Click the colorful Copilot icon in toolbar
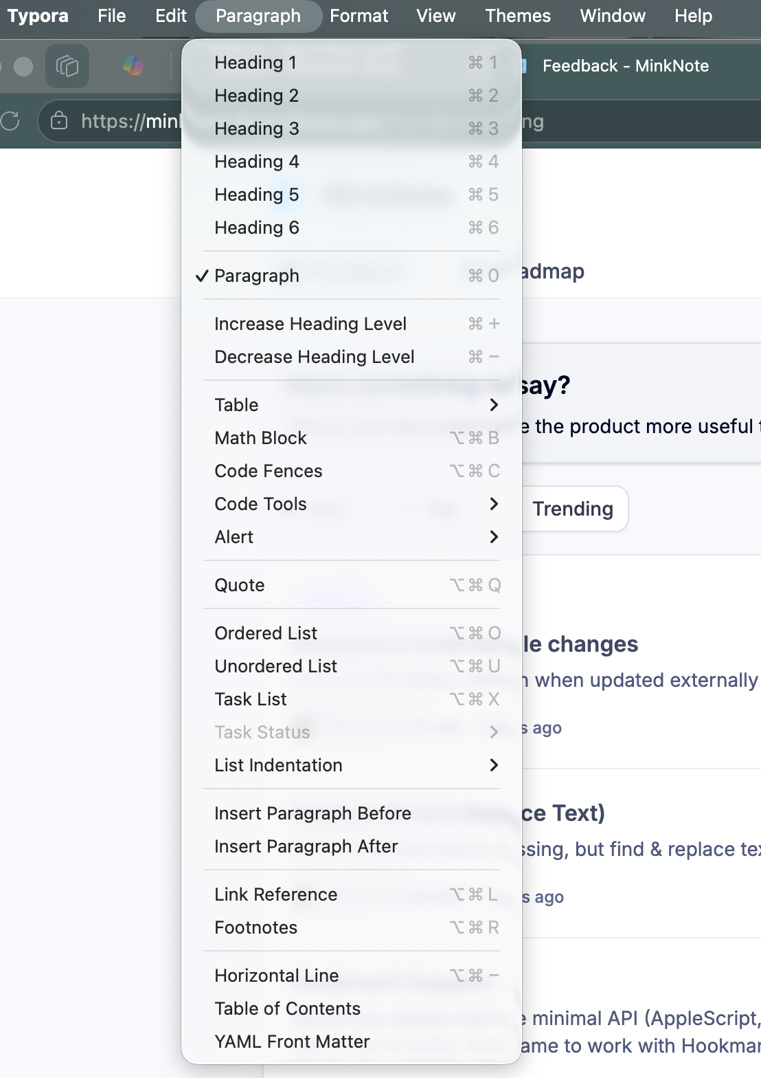 click(x=133, y=66)
